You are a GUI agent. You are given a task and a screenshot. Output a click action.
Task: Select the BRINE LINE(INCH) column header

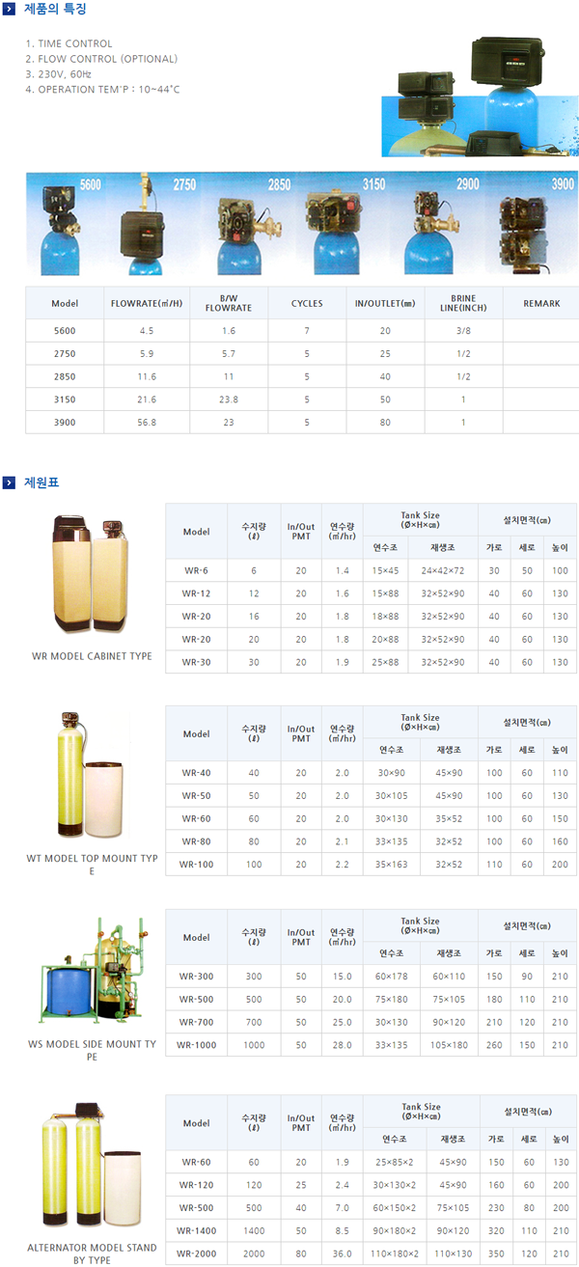tap(463, 303)
